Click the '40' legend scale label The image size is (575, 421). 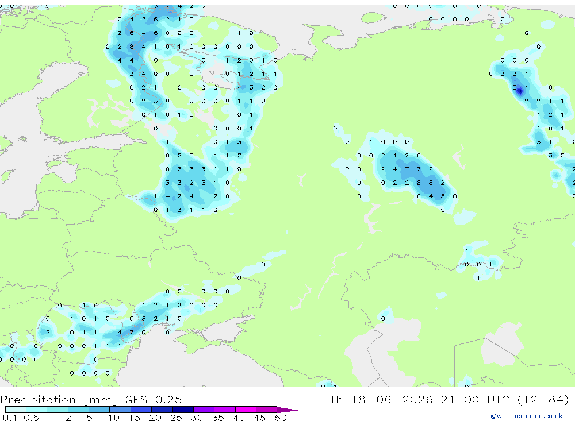click(x=239, y=418)
